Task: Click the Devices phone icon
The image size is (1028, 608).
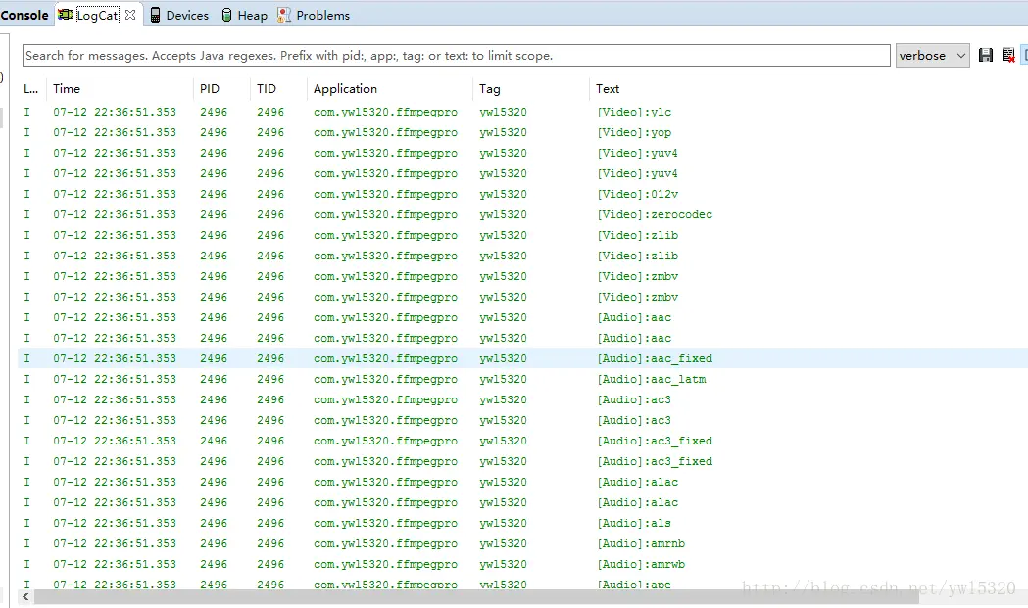Action: coord(156,15)
